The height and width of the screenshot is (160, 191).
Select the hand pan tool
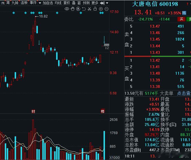[x=73, y=9]
